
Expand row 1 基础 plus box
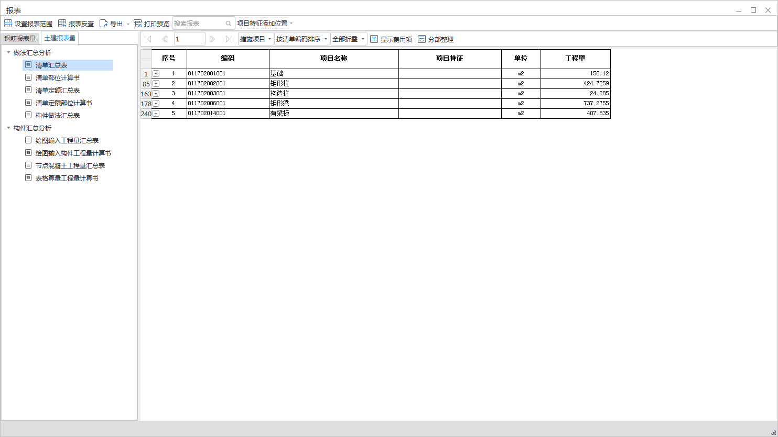(156, 74)
